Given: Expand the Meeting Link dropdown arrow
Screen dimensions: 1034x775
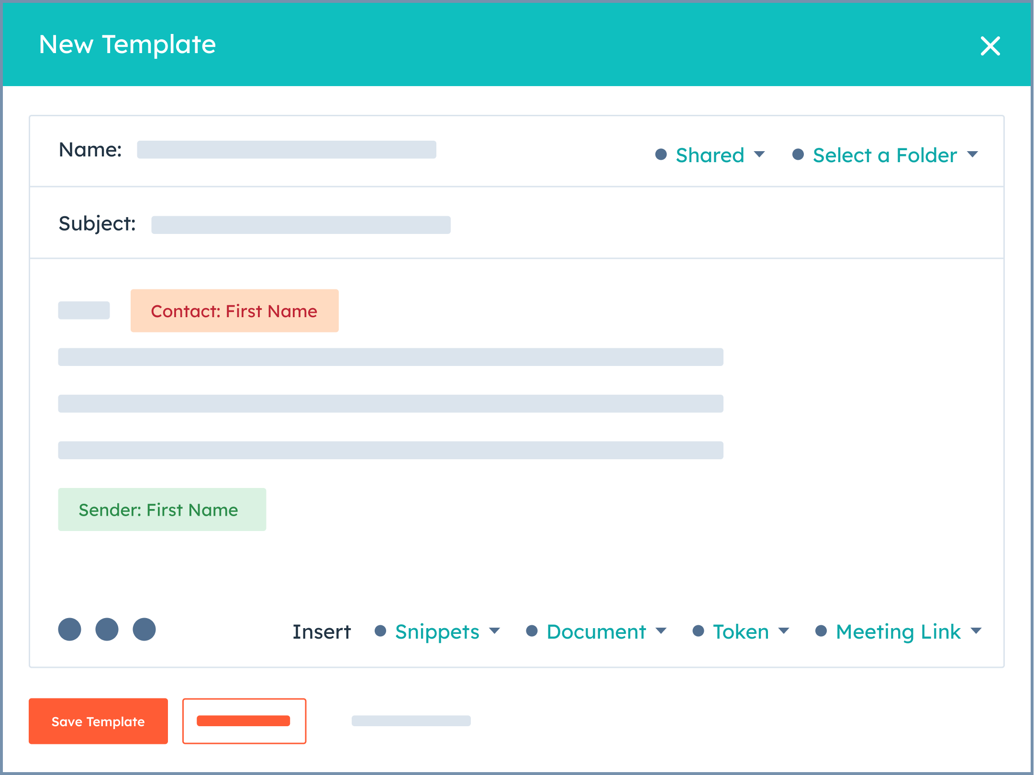Looking at the screenshot, I should tap(976, 631).
